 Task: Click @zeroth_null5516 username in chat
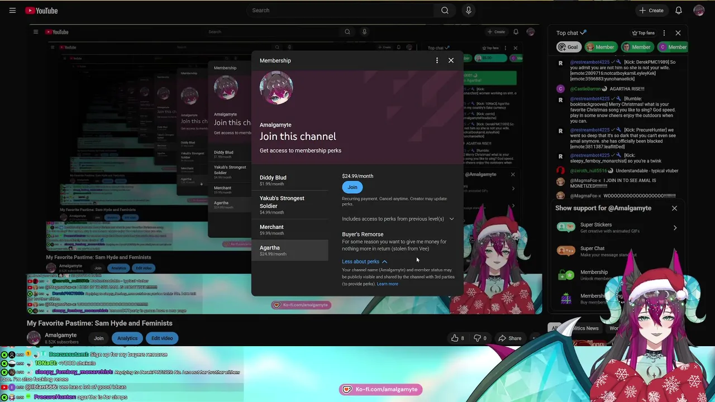click(x=588, y=170)
